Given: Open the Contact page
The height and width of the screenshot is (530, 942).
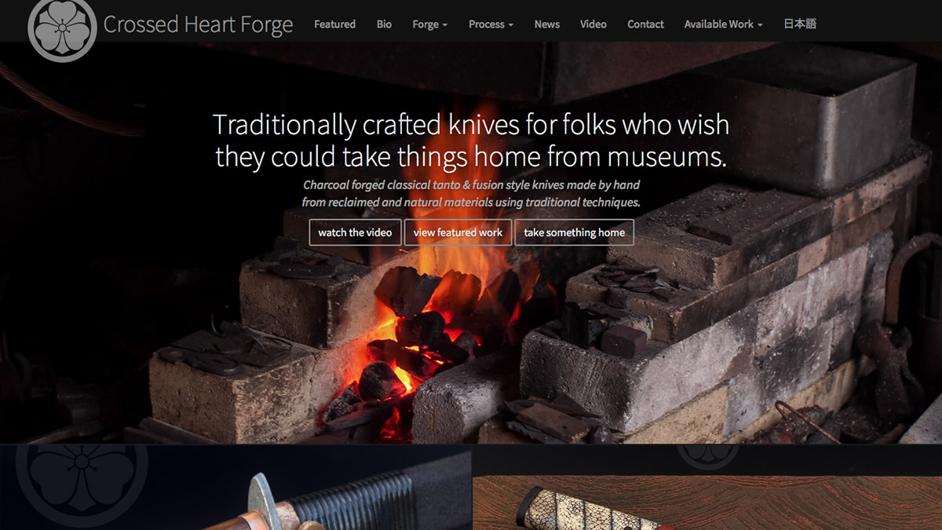Looking at the screenshot, I should [645, 24].
